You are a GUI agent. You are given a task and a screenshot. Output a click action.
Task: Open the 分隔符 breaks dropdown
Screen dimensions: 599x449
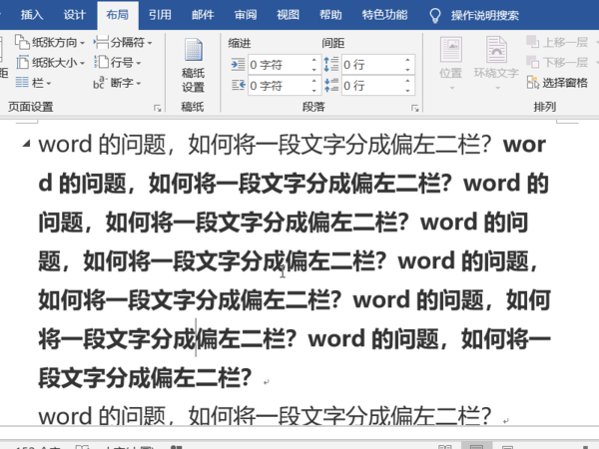(123, 42)
